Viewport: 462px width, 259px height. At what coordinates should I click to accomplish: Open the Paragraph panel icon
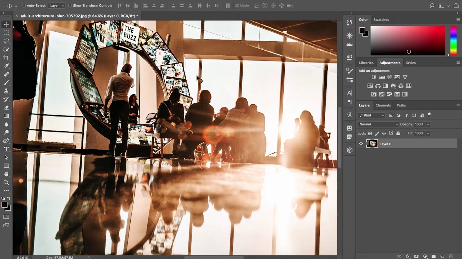point(349,102)
